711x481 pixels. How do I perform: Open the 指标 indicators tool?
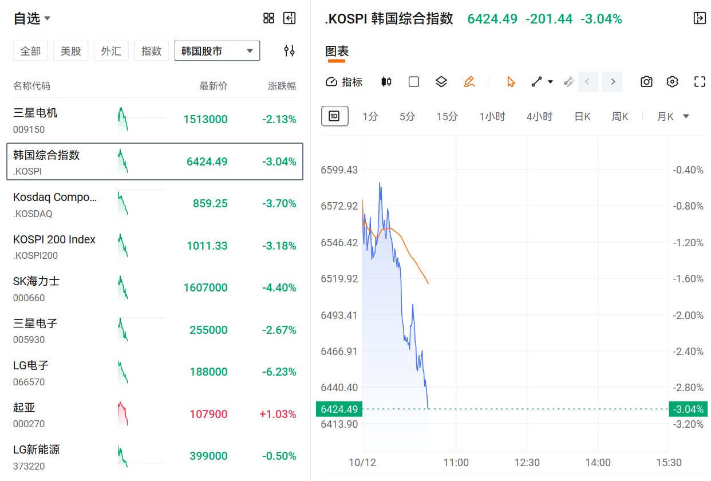click(x=344, y=82)
